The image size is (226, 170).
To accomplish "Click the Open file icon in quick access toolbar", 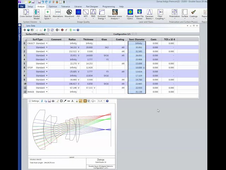I will (29, 2).
